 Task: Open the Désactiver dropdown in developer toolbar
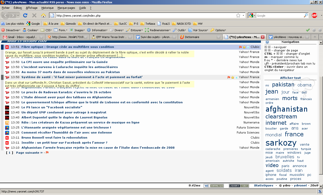point(11,30)
